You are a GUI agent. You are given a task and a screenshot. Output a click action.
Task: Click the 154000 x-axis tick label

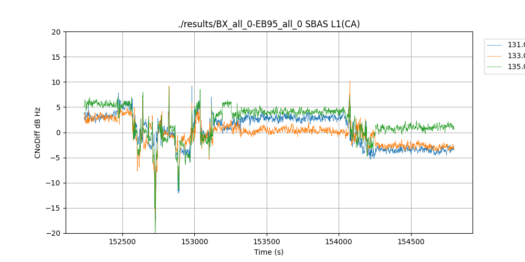click(x=339, y=242)
